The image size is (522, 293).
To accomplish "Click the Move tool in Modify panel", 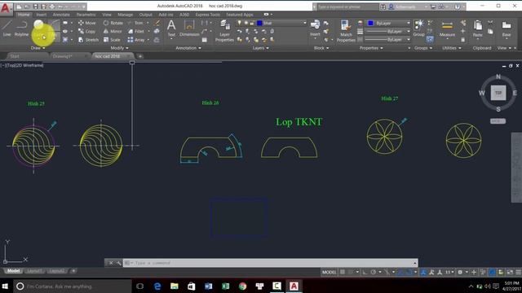I will (87, 23).
